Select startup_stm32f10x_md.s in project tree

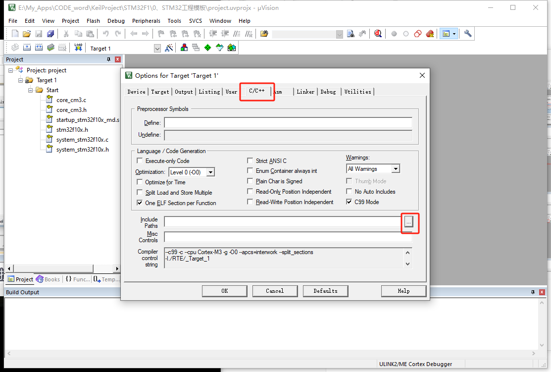point(88,119)
